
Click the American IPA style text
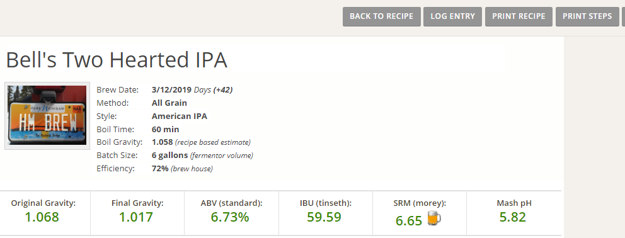(x=180, y=116)
